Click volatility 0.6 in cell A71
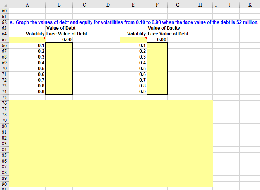 27,74
